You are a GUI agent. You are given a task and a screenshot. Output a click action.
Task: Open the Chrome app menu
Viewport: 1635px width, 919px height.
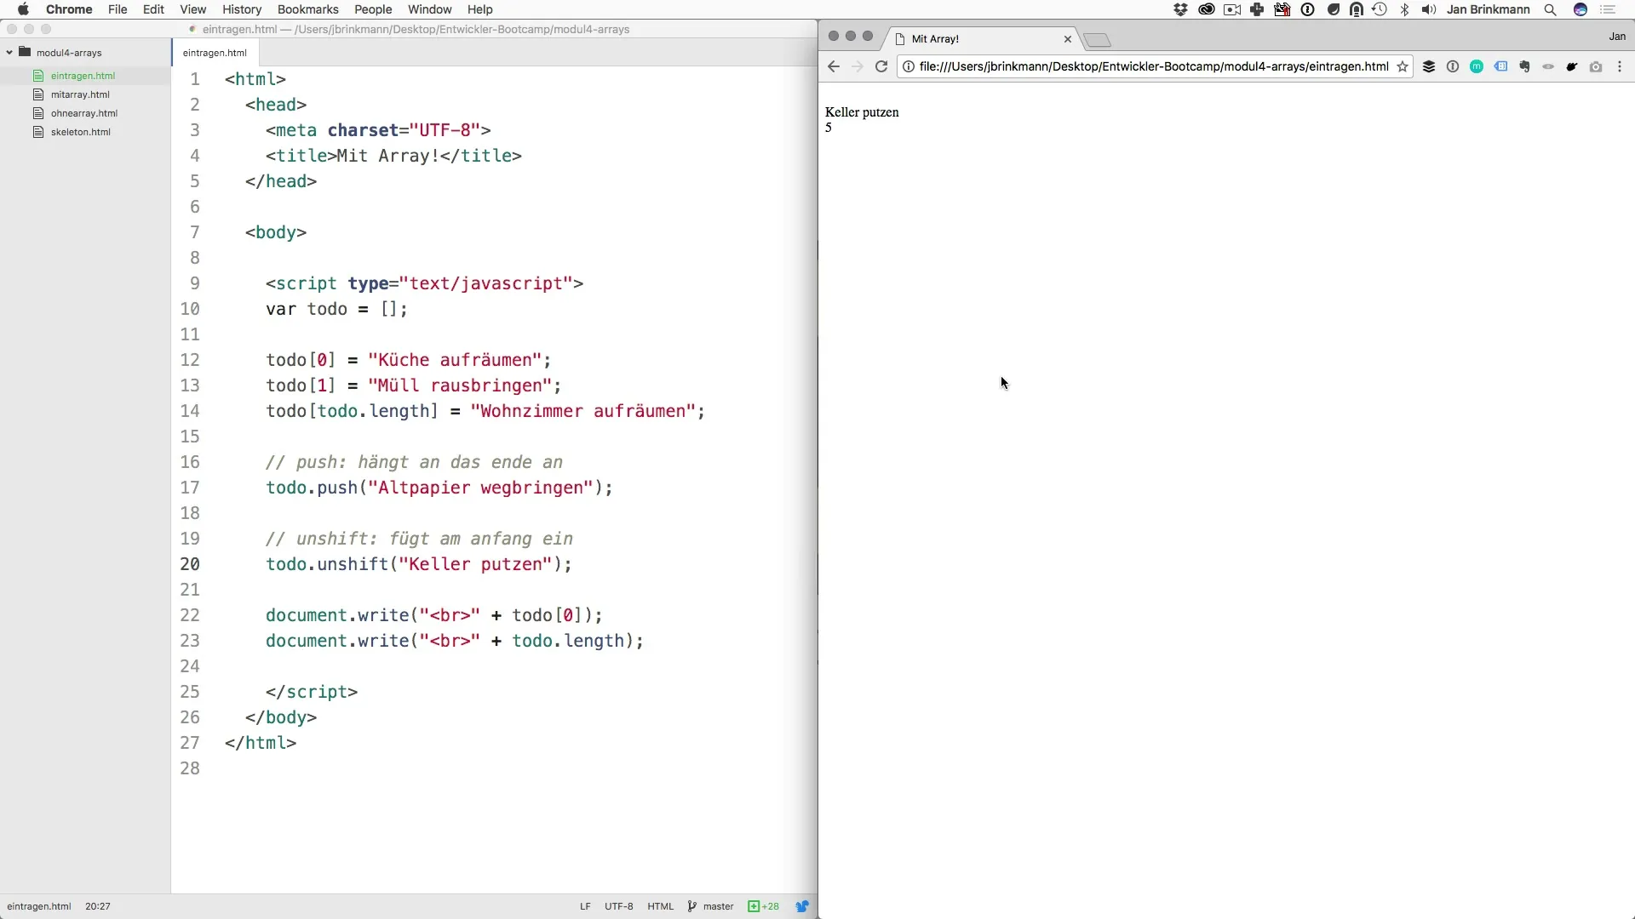tap(69, 9)
